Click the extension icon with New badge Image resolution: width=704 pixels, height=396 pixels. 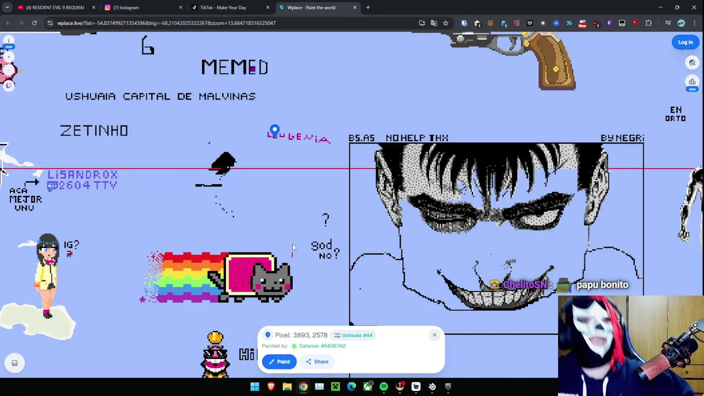click(582, 24)
